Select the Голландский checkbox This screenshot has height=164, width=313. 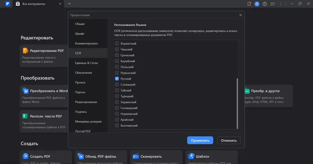pos(117,108)
